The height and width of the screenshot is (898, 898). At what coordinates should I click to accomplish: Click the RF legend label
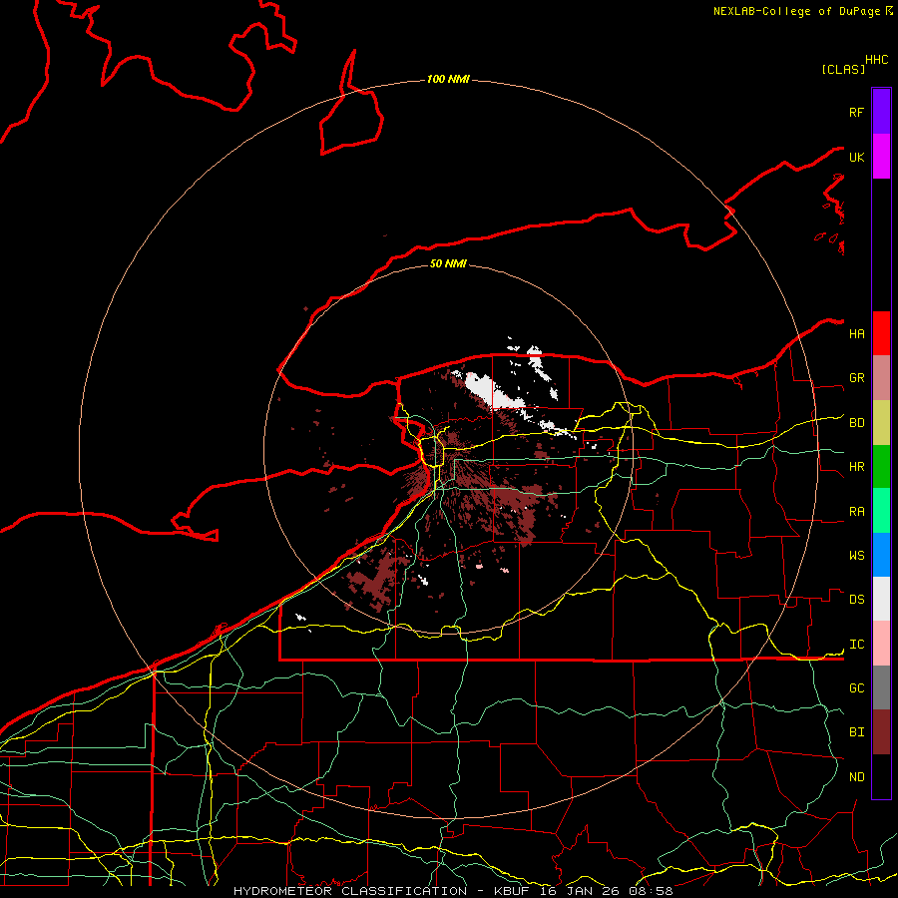[x=856, y=112]
